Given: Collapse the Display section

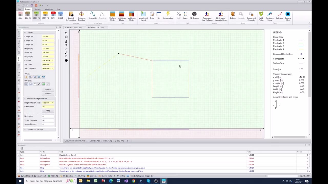Looking at the screenshot, I should (x=25, y=32).
